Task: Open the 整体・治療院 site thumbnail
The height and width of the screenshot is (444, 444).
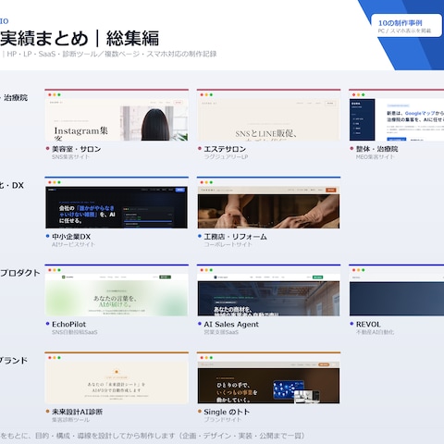Action: click(397, 116)
